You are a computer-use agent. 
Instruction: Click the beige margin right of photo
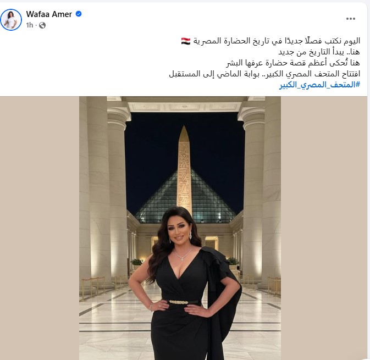[x=324, y=228]
